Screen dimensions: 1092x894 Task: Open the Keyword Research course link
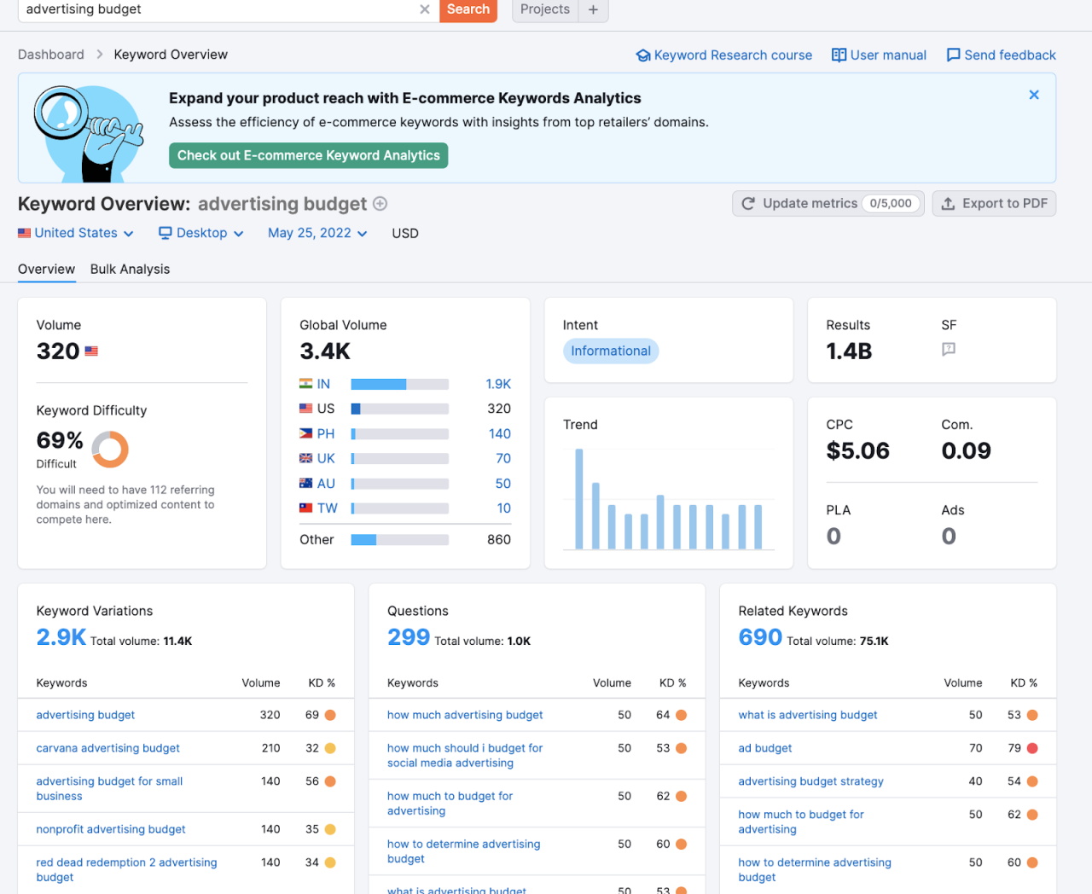click(724, 55)
